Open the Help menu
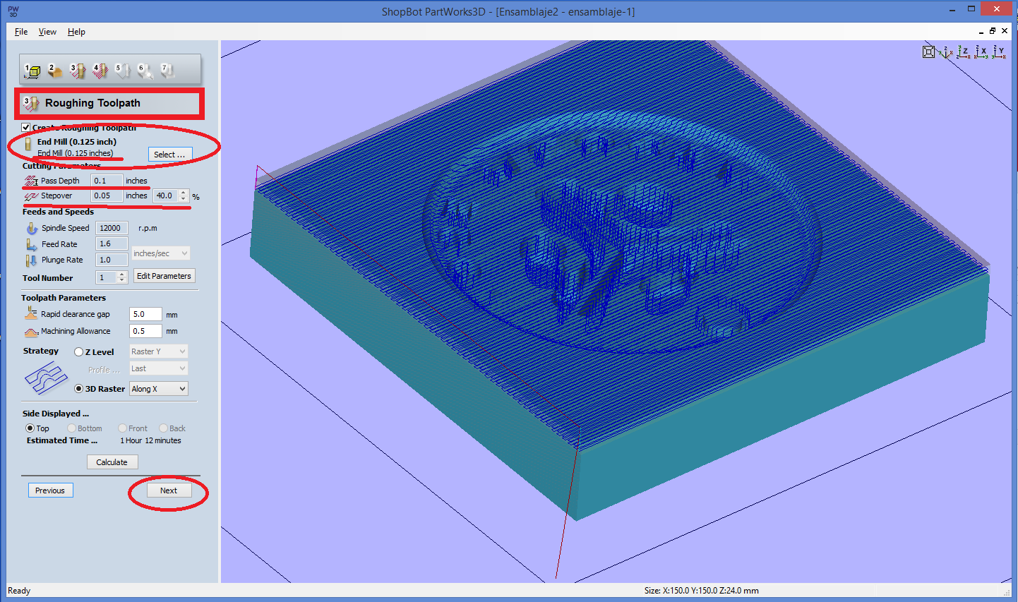The height and width of the screenshot is (602, 1018). click(x=76, y=32)
